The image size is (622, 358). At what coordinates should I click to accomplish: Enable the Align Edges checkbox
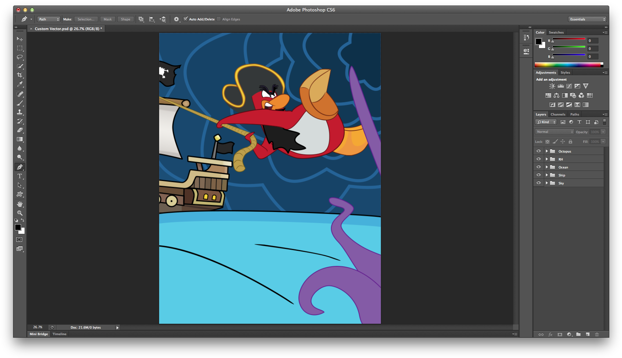[x=219, y=19]
